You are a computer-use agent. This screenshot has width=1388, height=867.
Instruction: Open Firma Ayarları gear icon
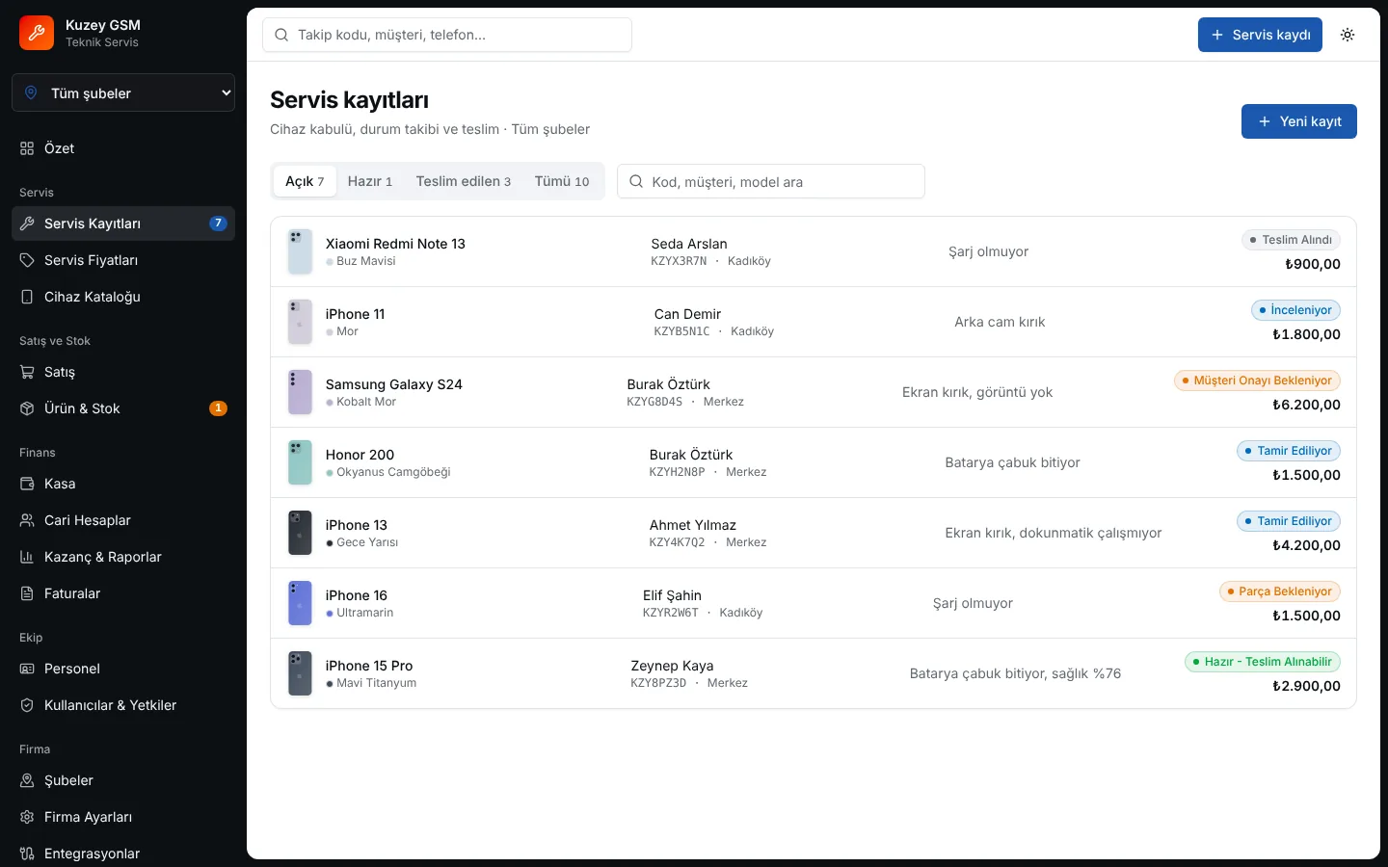[x=27, y=817]
